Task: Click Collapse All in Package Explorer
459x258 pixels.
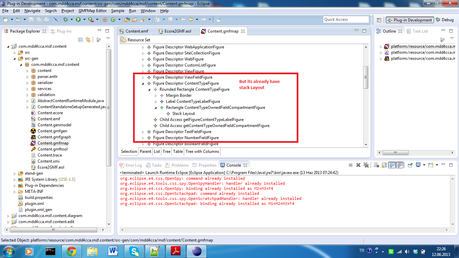Action: coord(81,40)
